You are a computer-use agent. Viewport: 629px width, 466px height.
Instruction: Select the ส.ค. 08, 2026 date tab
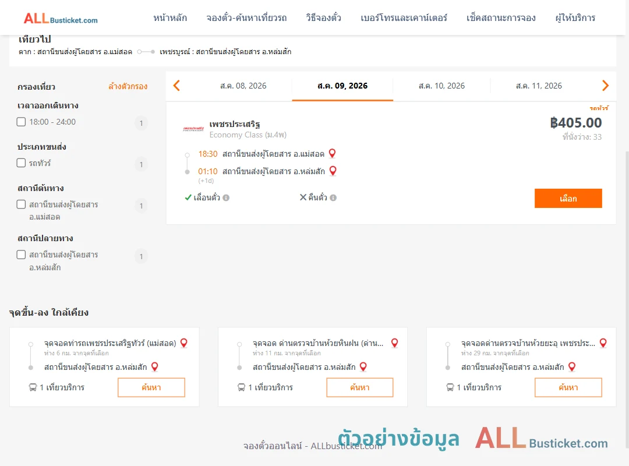click(x=243, y=86)
